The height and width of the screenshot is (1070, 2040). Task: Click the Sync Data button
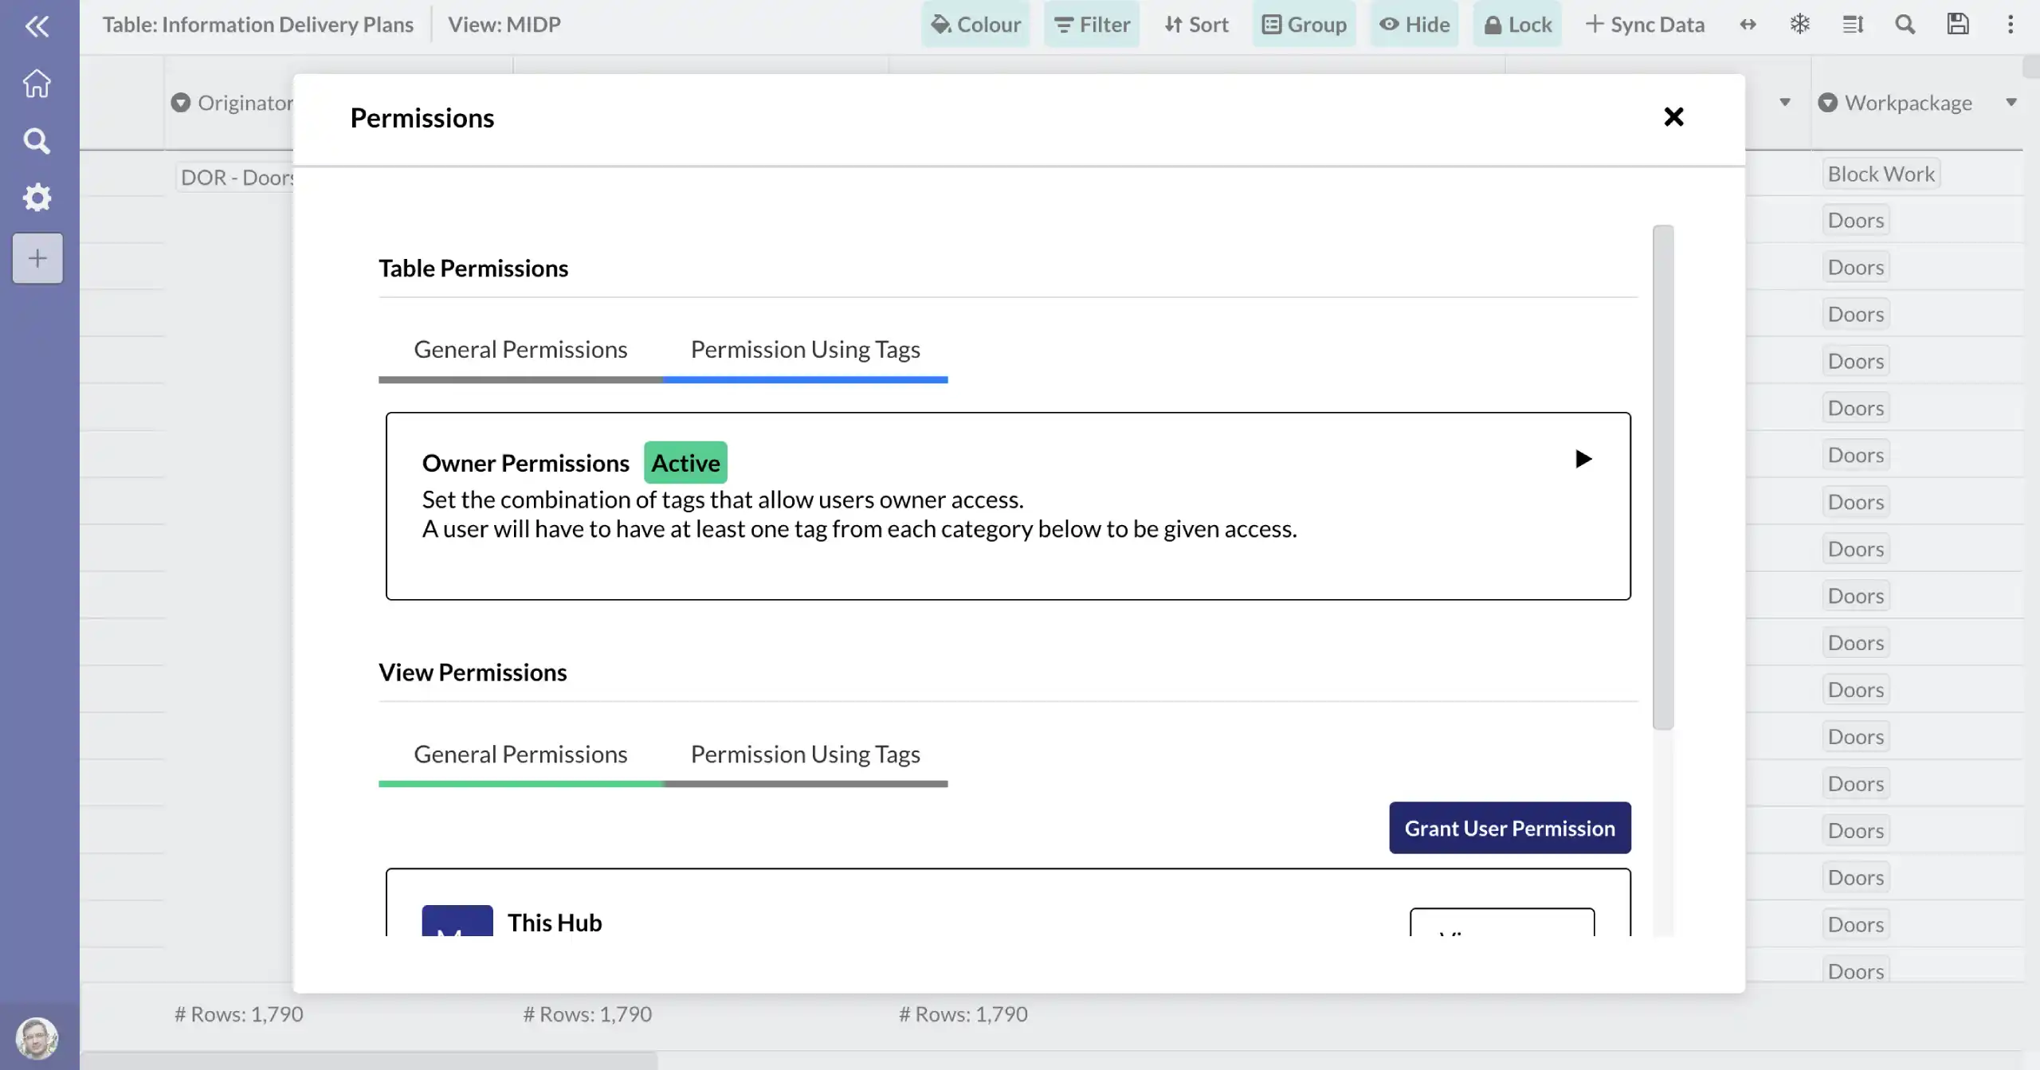[1645, 24]
